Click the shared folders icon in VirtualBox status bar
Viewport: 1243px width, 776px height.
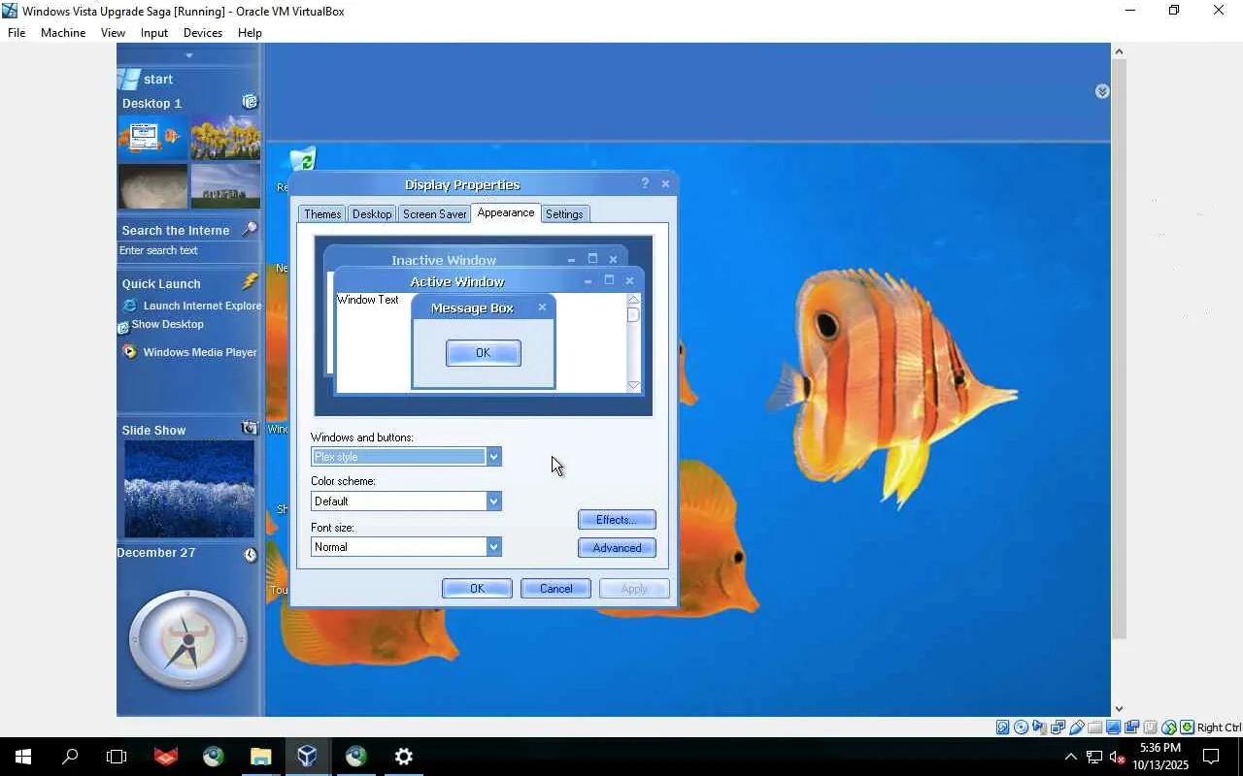[x=1094, y=727]
